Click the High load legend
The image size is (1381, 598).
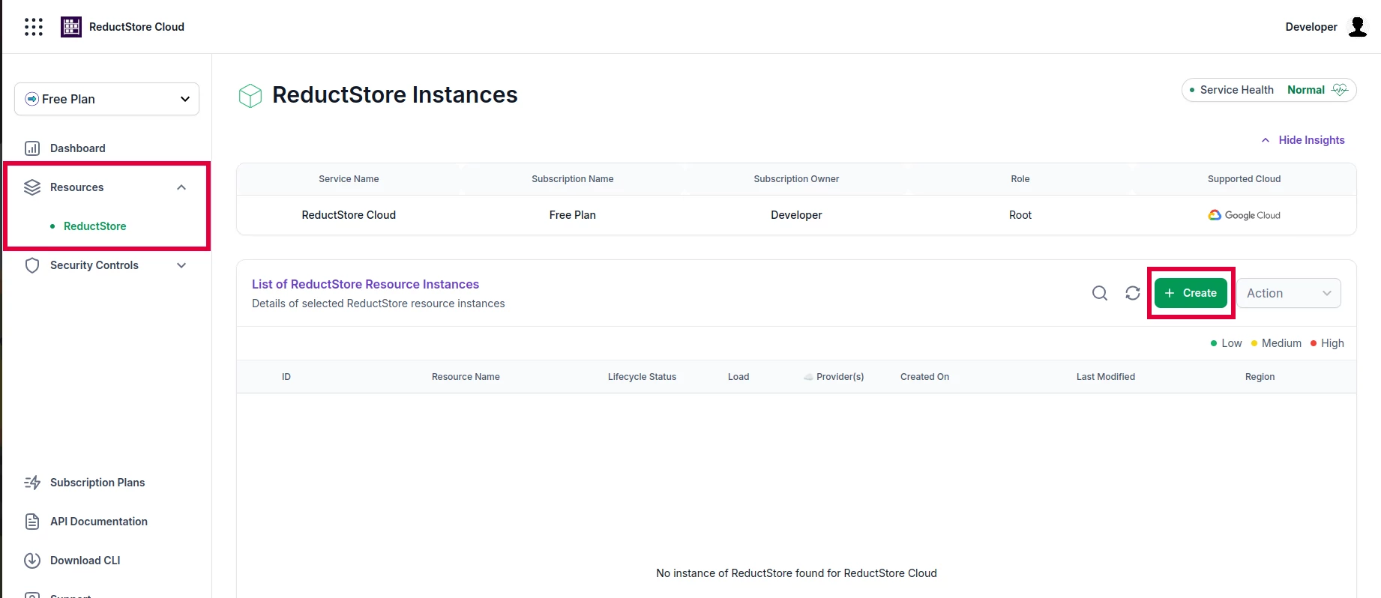[x=1327, y=343]
